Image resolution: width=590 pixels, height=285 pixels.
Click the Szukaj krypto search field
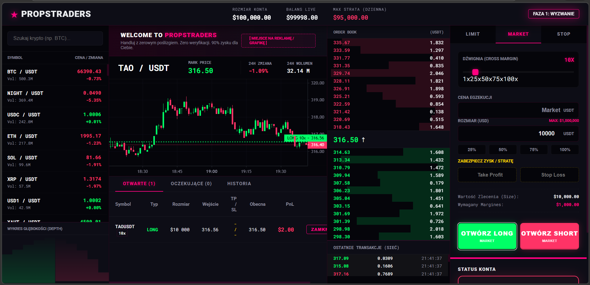click(x=55, y=38)
